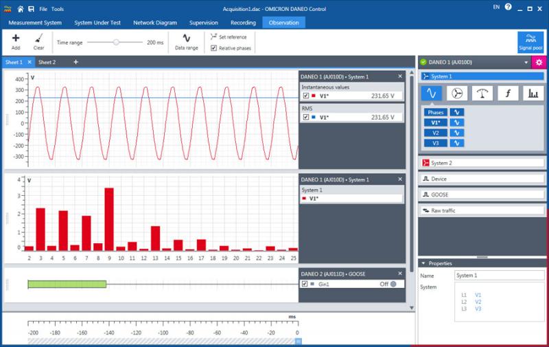
Task: Click the Home icon in title bar
Action: pyautogui.click(x=21, y=9)
